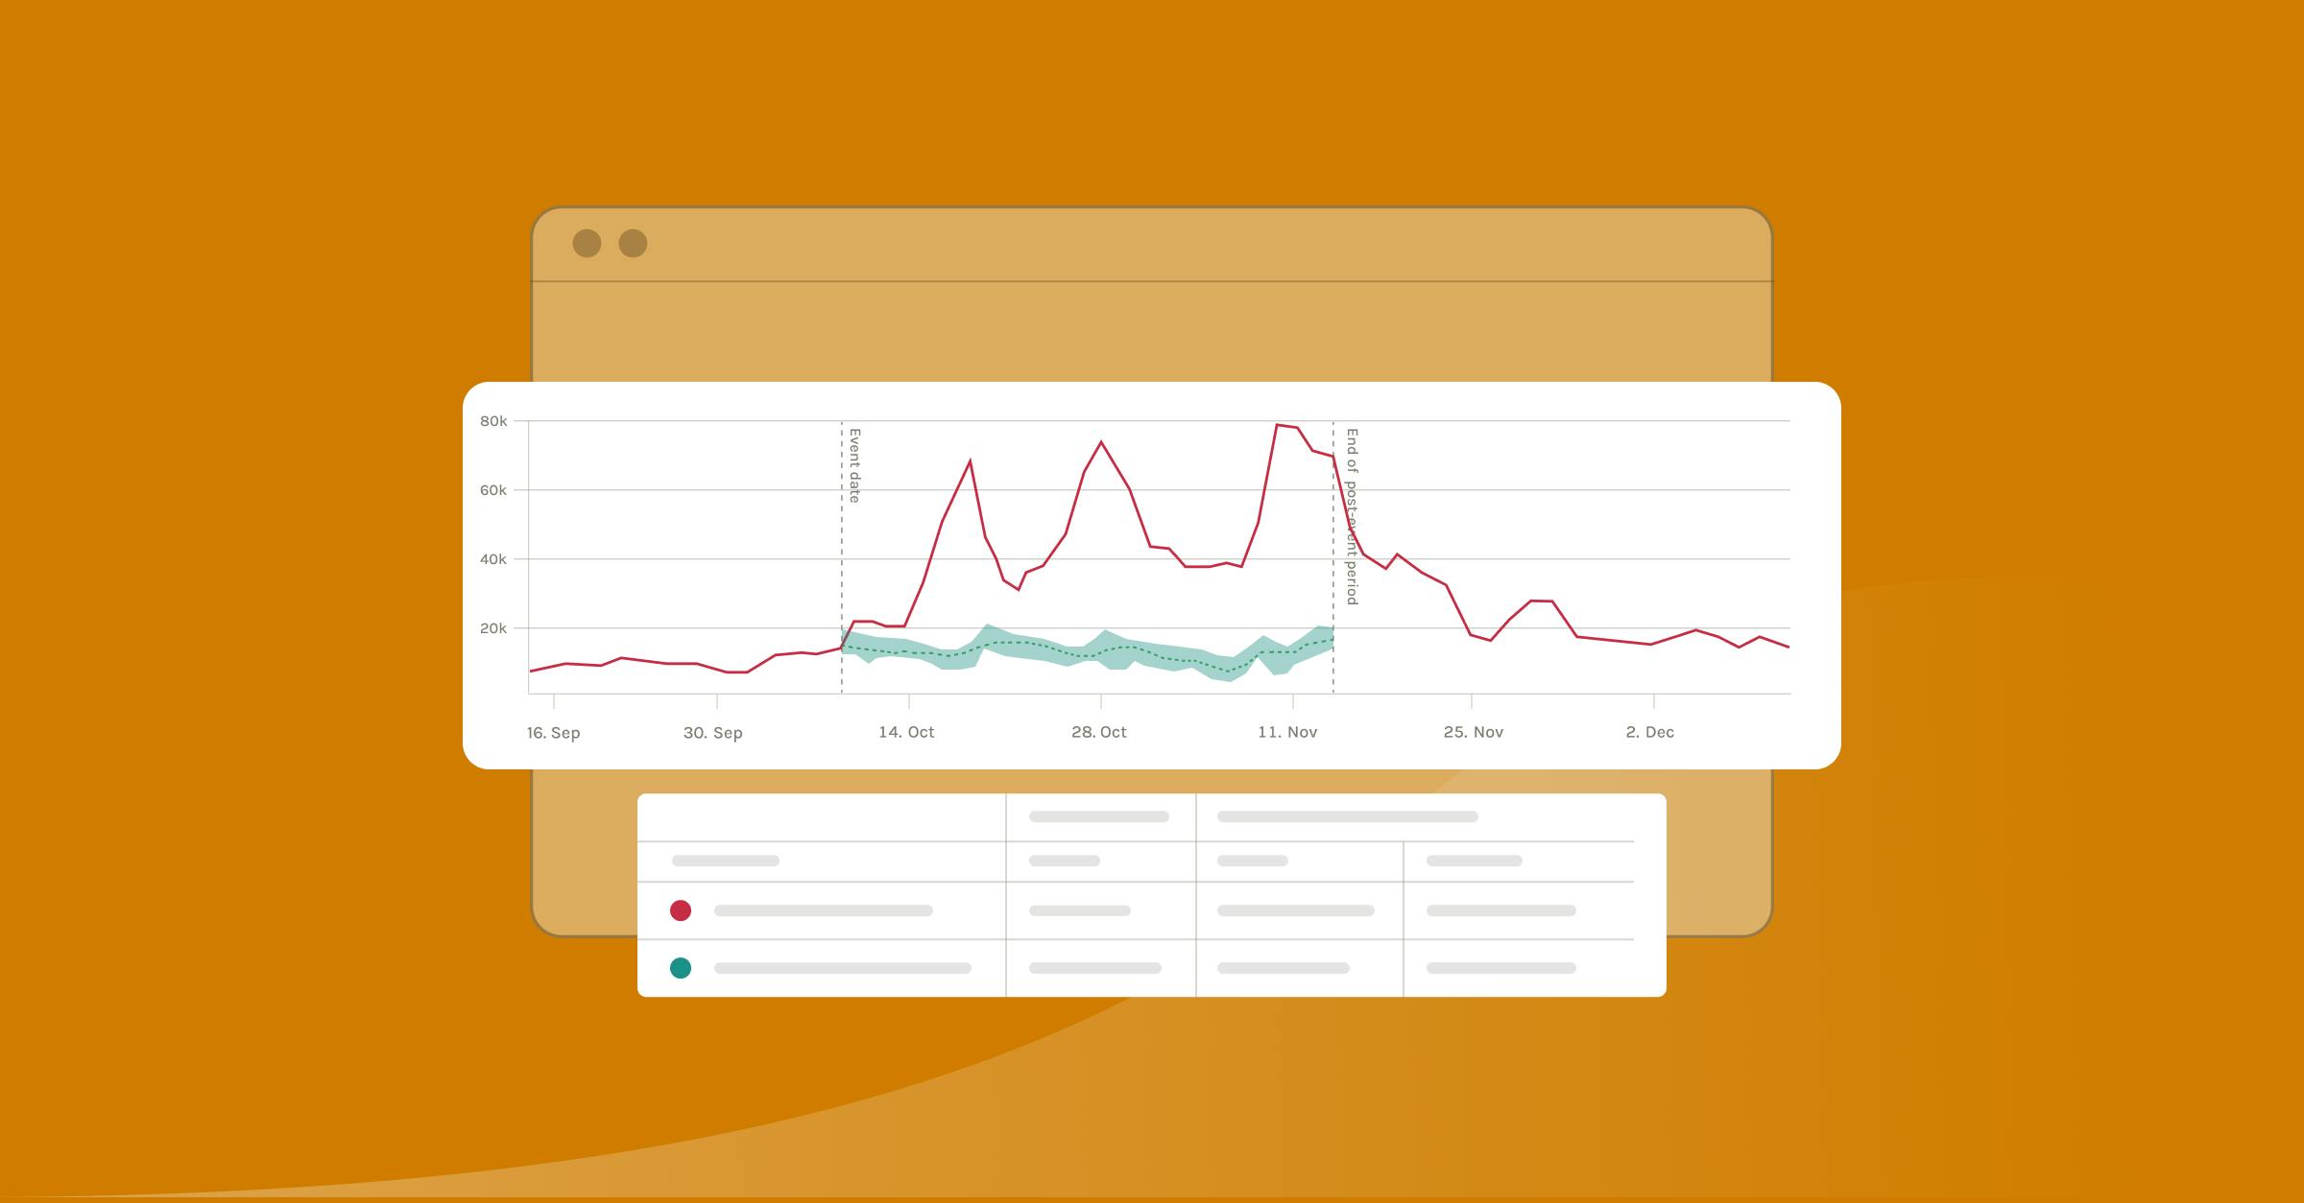Click the table's wide header placeholder

point(1347,817)
